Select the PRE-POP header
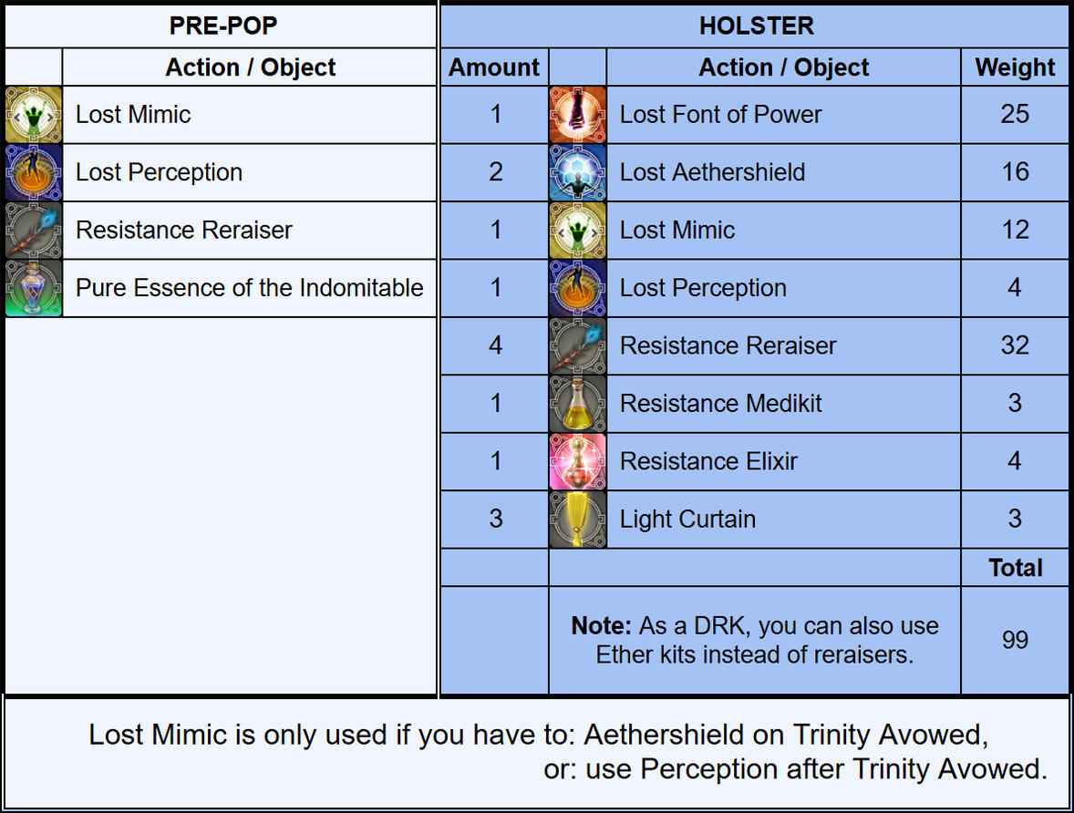The image size is (1074, 813). (222, 26)
